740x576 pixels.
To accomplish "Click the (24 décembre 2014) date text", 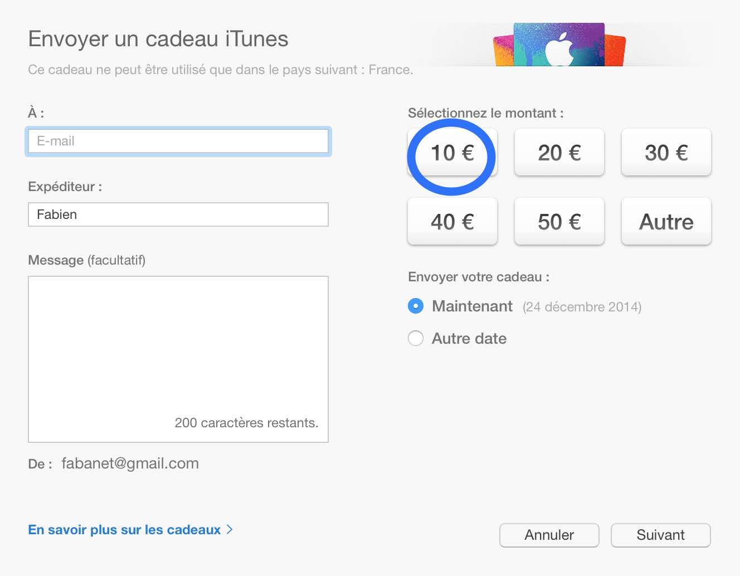I will click(x=582, y=307).
